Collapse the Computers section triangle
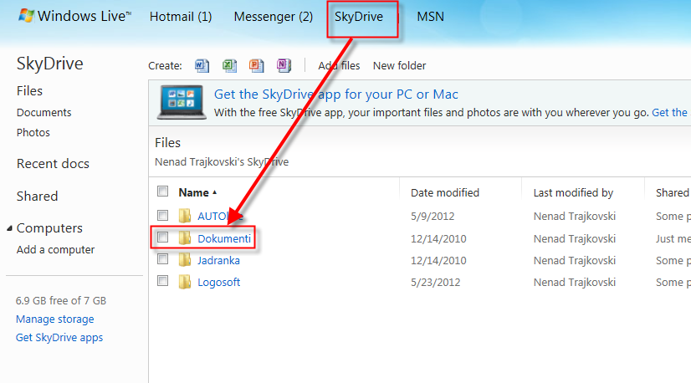Image resolution: width=691 pixels, height=383 pixels. click(x=10, y=228)
